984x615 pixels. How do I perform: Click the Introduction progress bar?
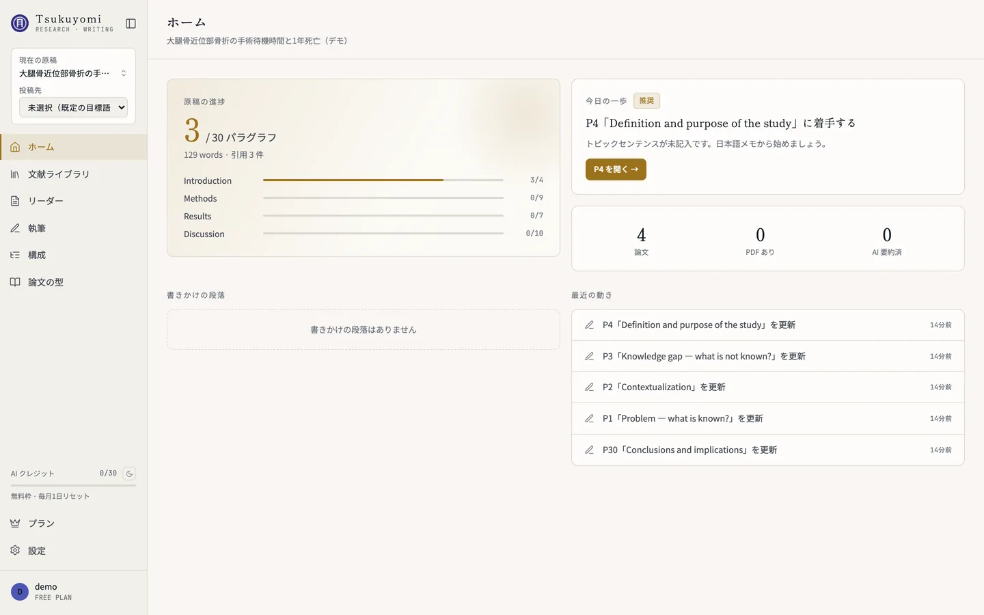pos(383,180)
